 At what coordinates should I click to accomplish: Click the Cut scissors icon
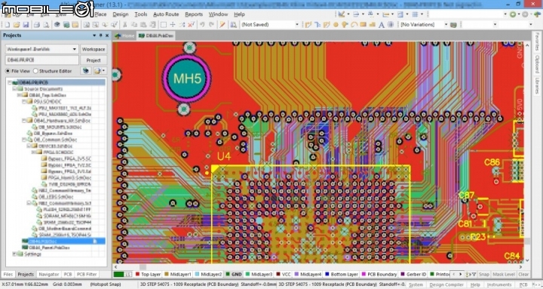(125, 25)
